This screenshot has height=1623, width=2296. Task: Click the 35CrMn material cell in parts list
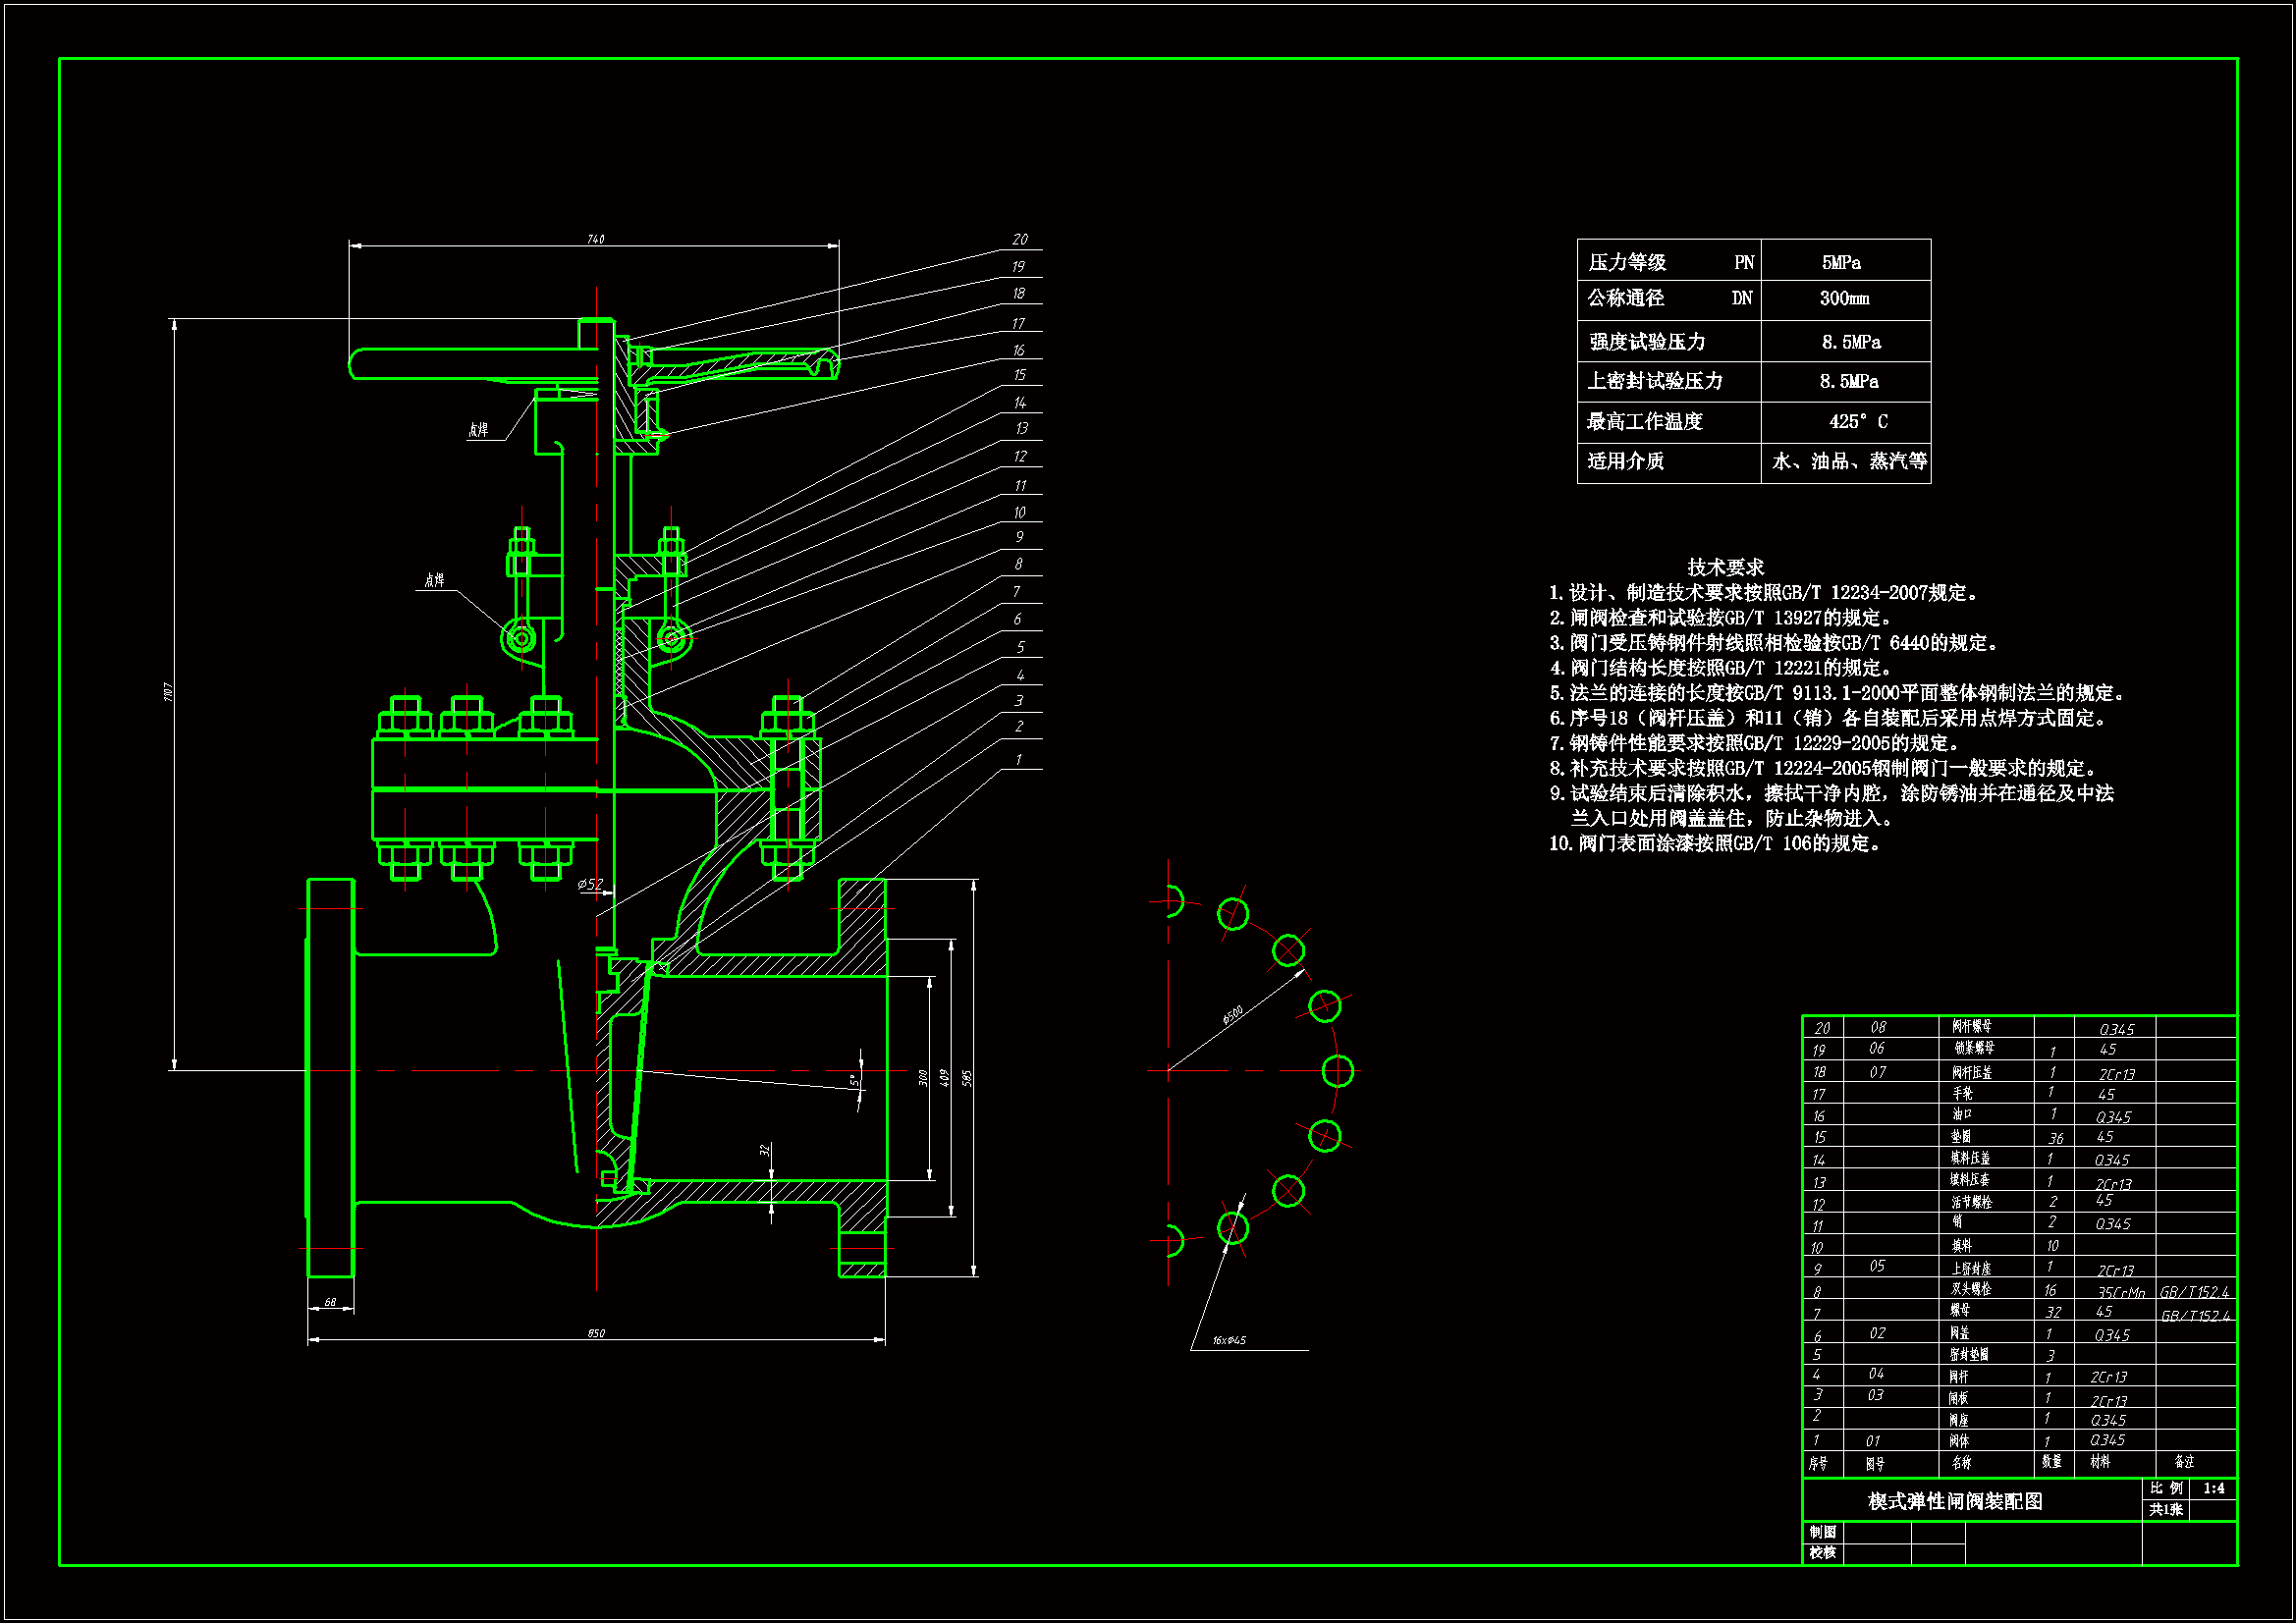coord(2121,1292)
